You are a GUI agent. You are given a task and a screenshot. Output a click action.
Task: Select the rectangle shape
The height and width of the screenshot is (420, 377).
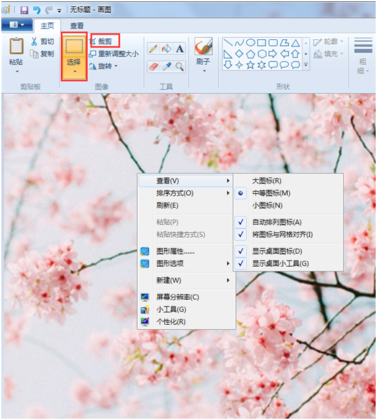click(261, 43)
